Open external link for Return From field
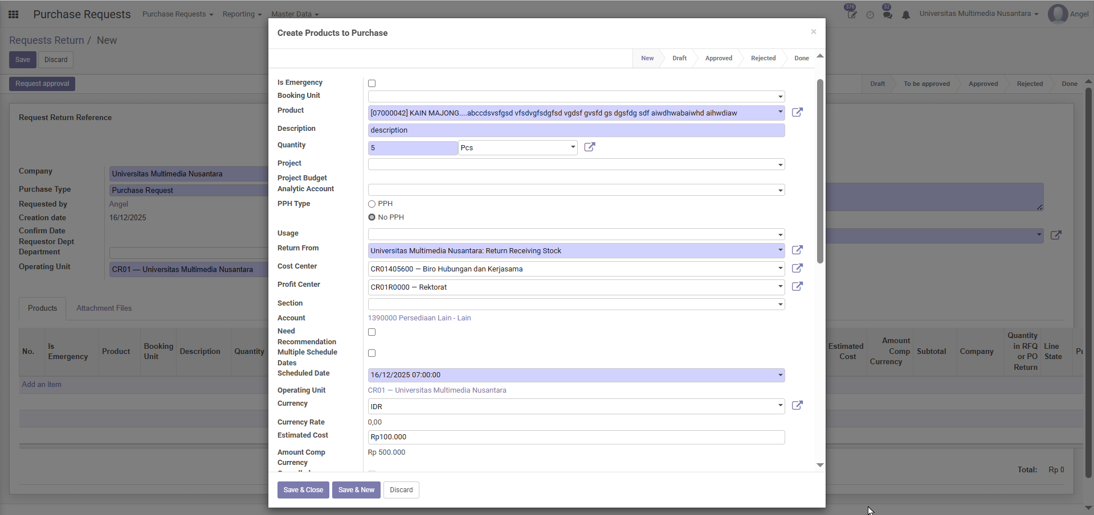 click(x=797, y=250)
